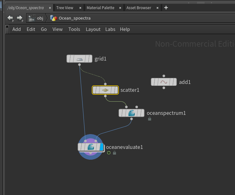Viewport: 235px width, 195px height.
Task: Collapse the menu bar using the stow arrow
Action: pos(7,29)
